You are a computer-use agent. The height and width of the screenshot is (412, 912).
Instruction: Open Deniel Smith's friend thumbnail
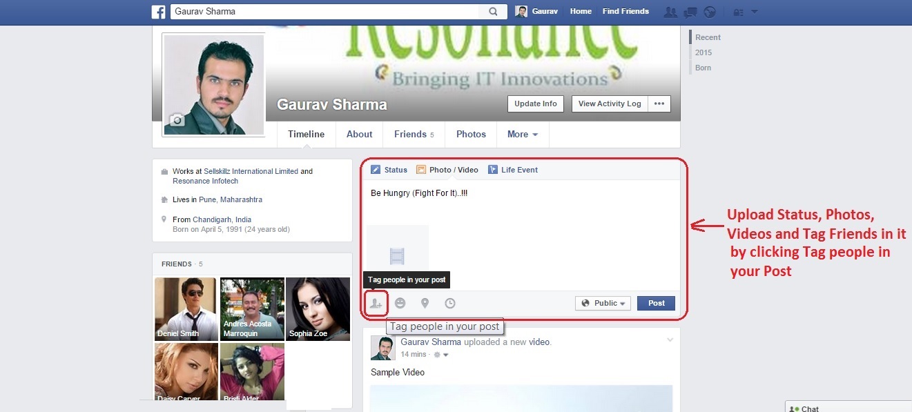[186, 309]
